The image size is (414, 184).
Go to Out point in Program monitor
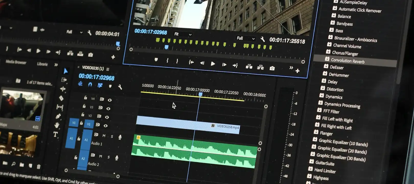pos(235,66)
